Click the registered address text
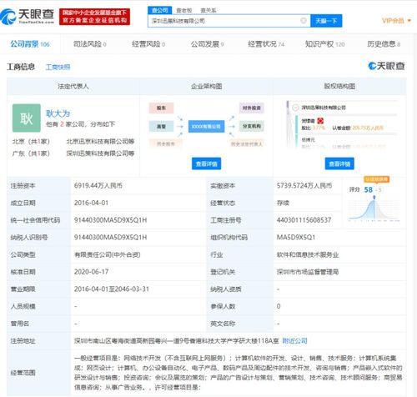 [x=177, y=340]
